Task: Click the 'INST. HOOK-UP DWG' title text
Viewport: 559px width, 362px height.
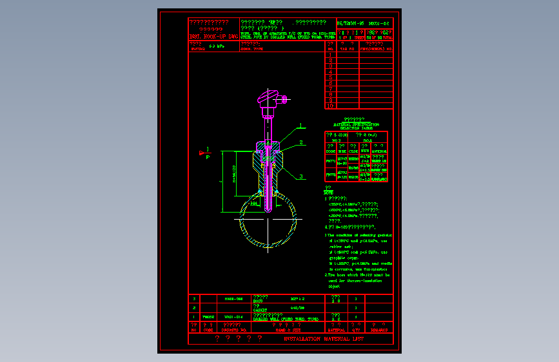Action: 213,37
